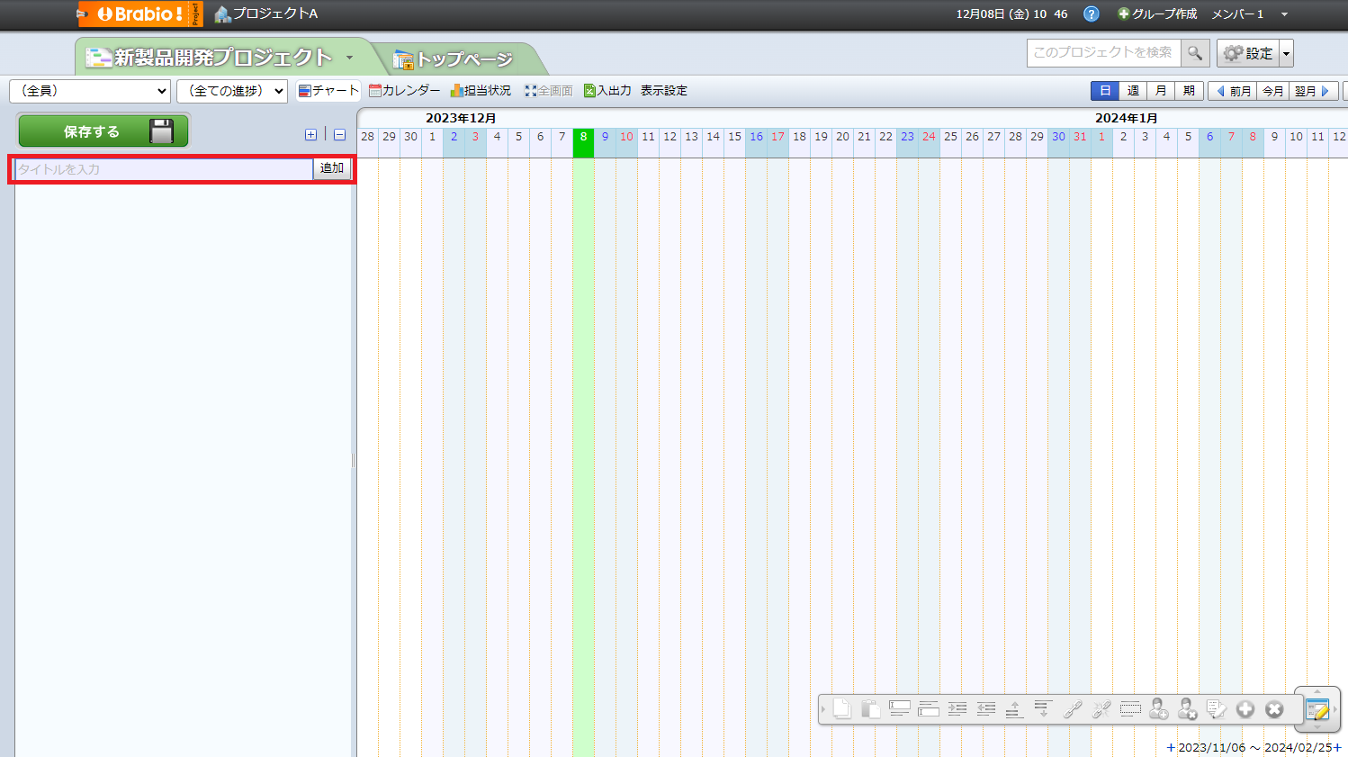
Task: Open the カレンダー view
Action: 405,91
